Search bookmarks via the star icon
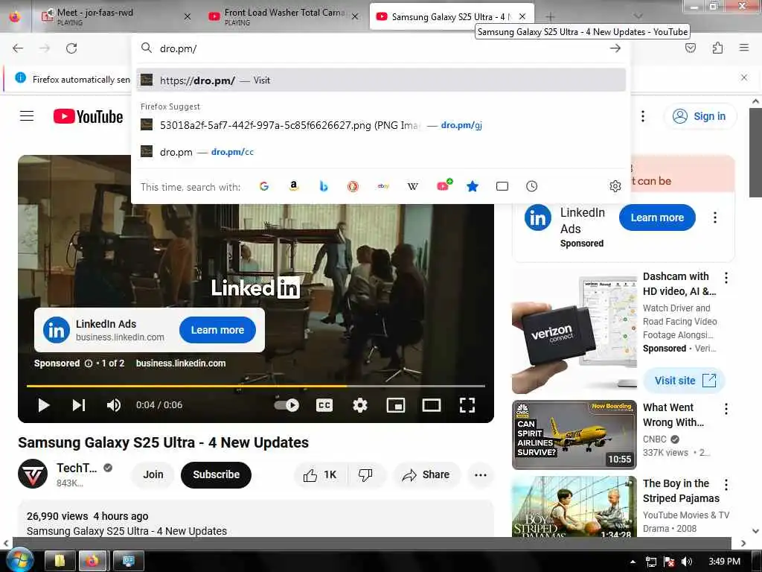This screenshot has width=762, height=572. click(x=473, y=186)
